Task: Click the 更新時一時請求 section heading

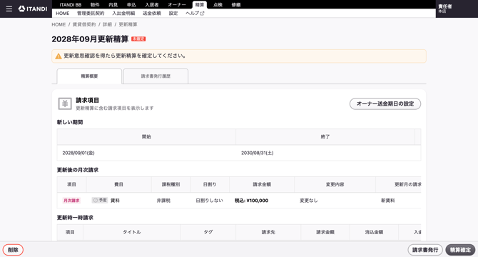Action: point(75,218)
